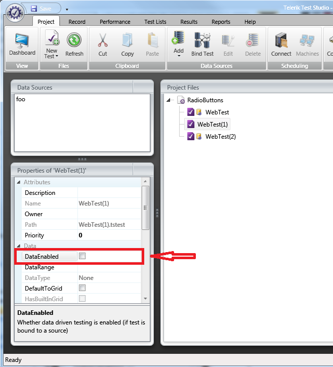Click the DataRange value field
This screenshot has width=333, height=367.
pyautogui.click(x=109, y=267)
